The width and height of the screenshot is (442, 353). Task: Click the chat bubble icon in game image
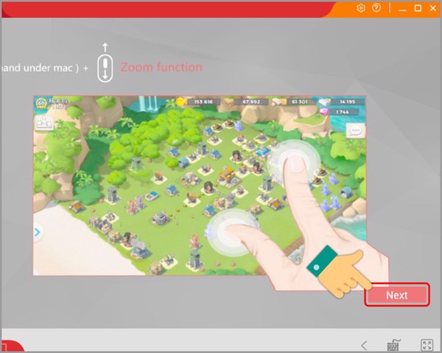click(x=355, y=131)
